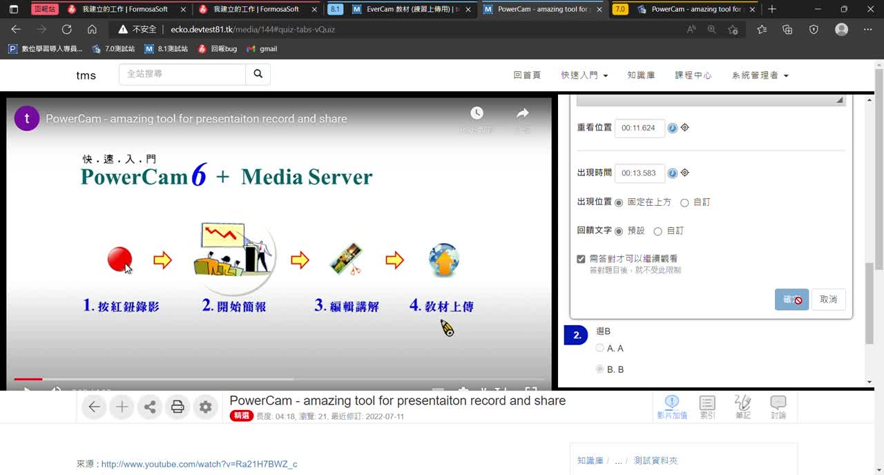Click the video progress bar
Viewport: 884px width, 475px height.
279,379
